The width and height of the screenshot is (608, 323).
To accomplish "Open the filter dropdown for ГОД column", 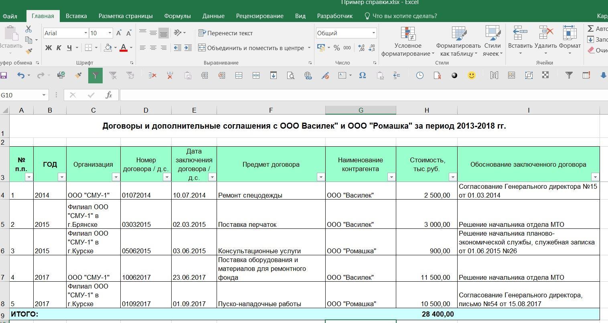I will (x=61, y=177).
